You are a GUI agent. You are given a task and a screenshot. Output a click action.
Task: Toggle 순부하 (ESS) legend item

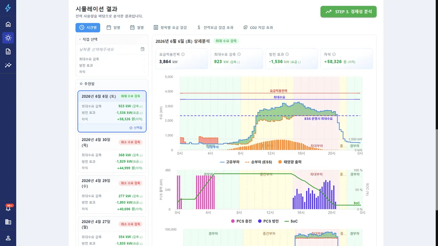tap(258, 162)
